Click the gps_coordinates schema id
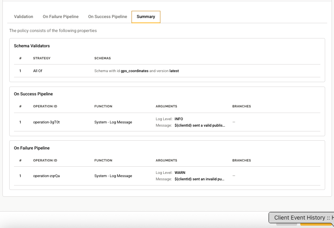The height and width of the screenshot is (228, 334). [x=135, y=71]
